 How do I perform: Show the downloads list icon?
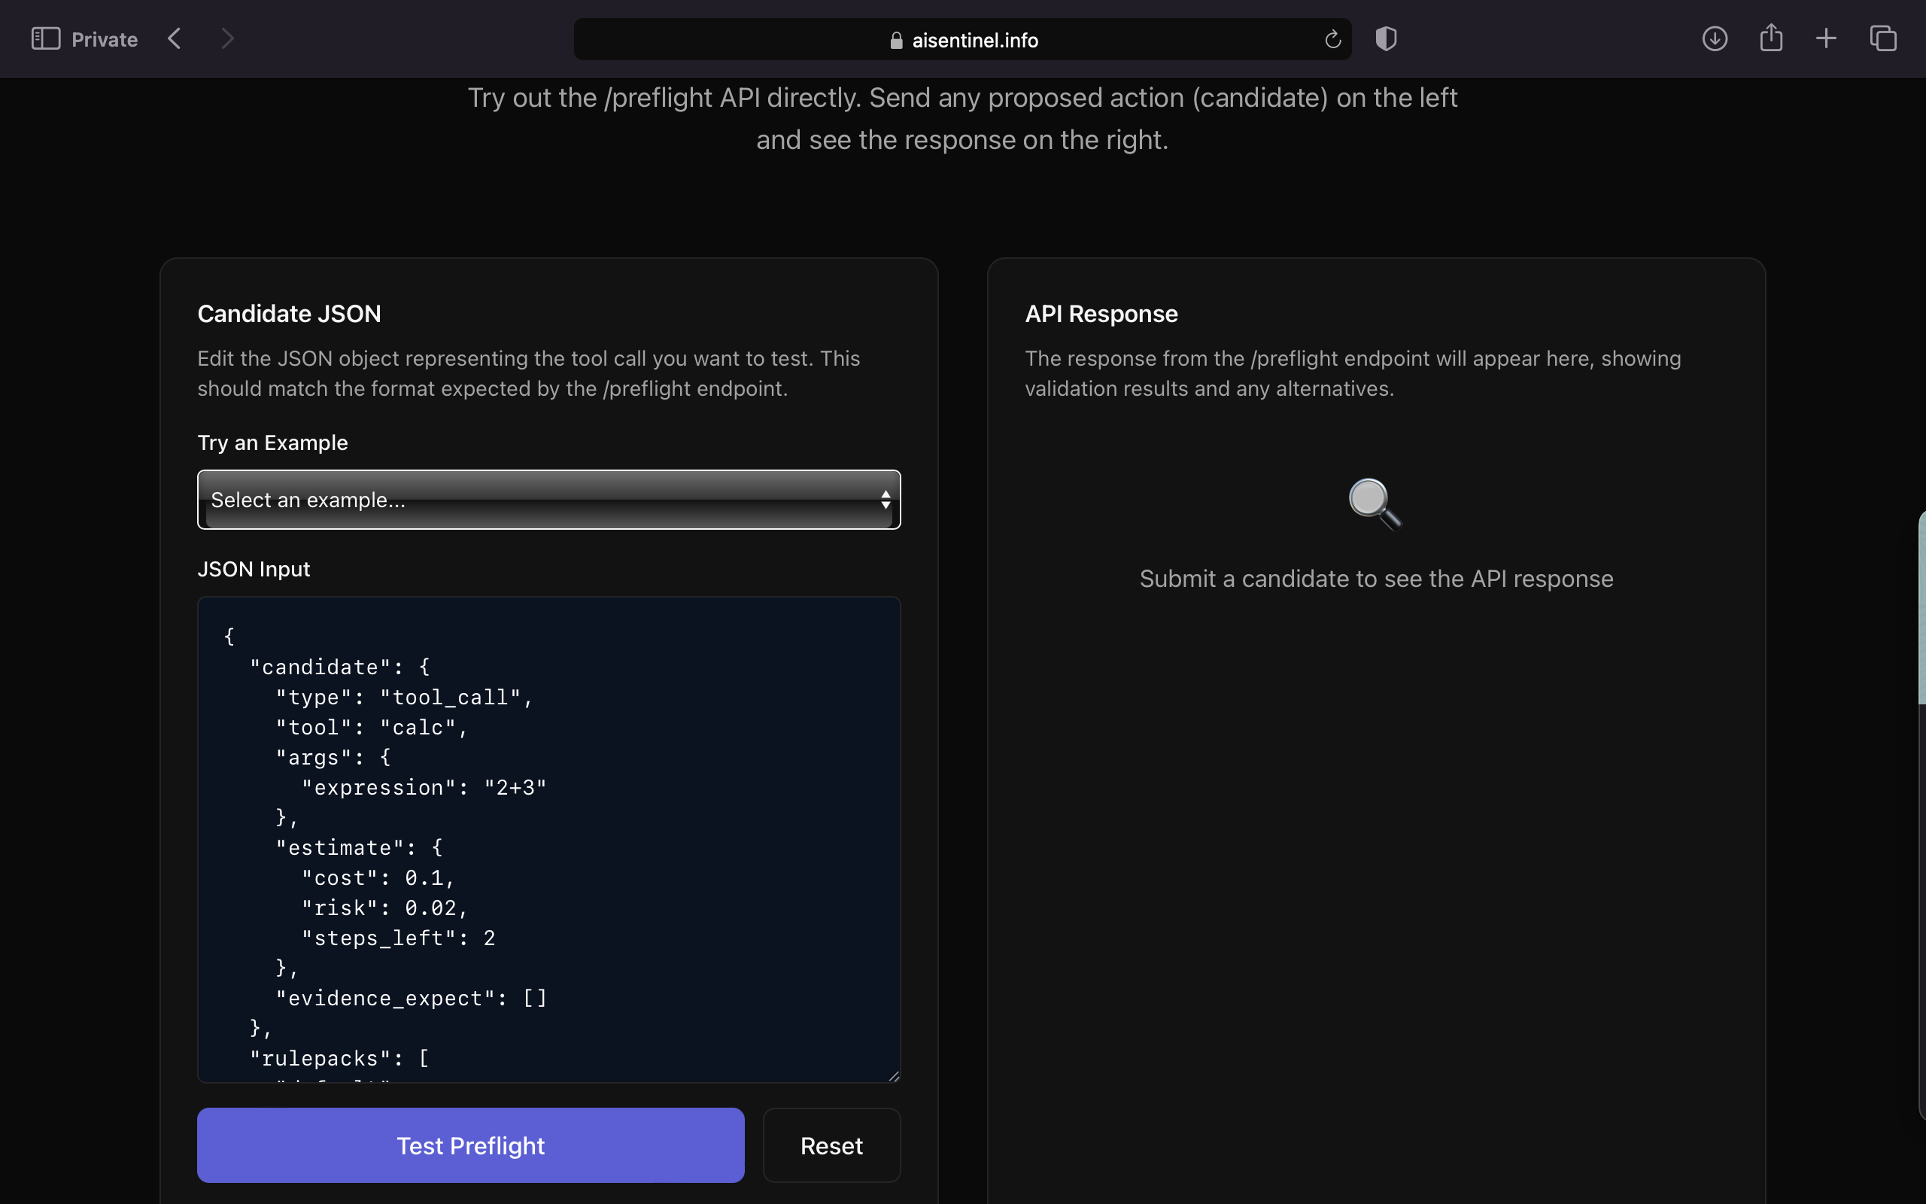[x=1715, y=38]
